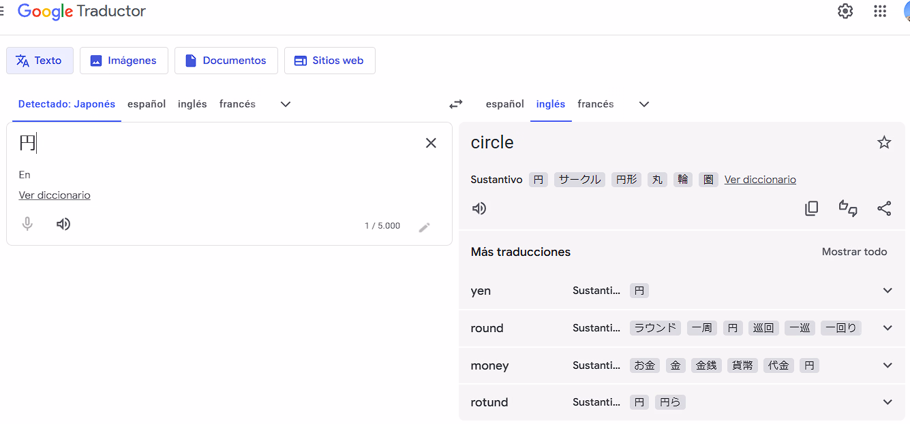Image resolution: width=910 pixels, height=424 pixels.
Task: Click the microphone voice input icon
Action: click(27, 225)
